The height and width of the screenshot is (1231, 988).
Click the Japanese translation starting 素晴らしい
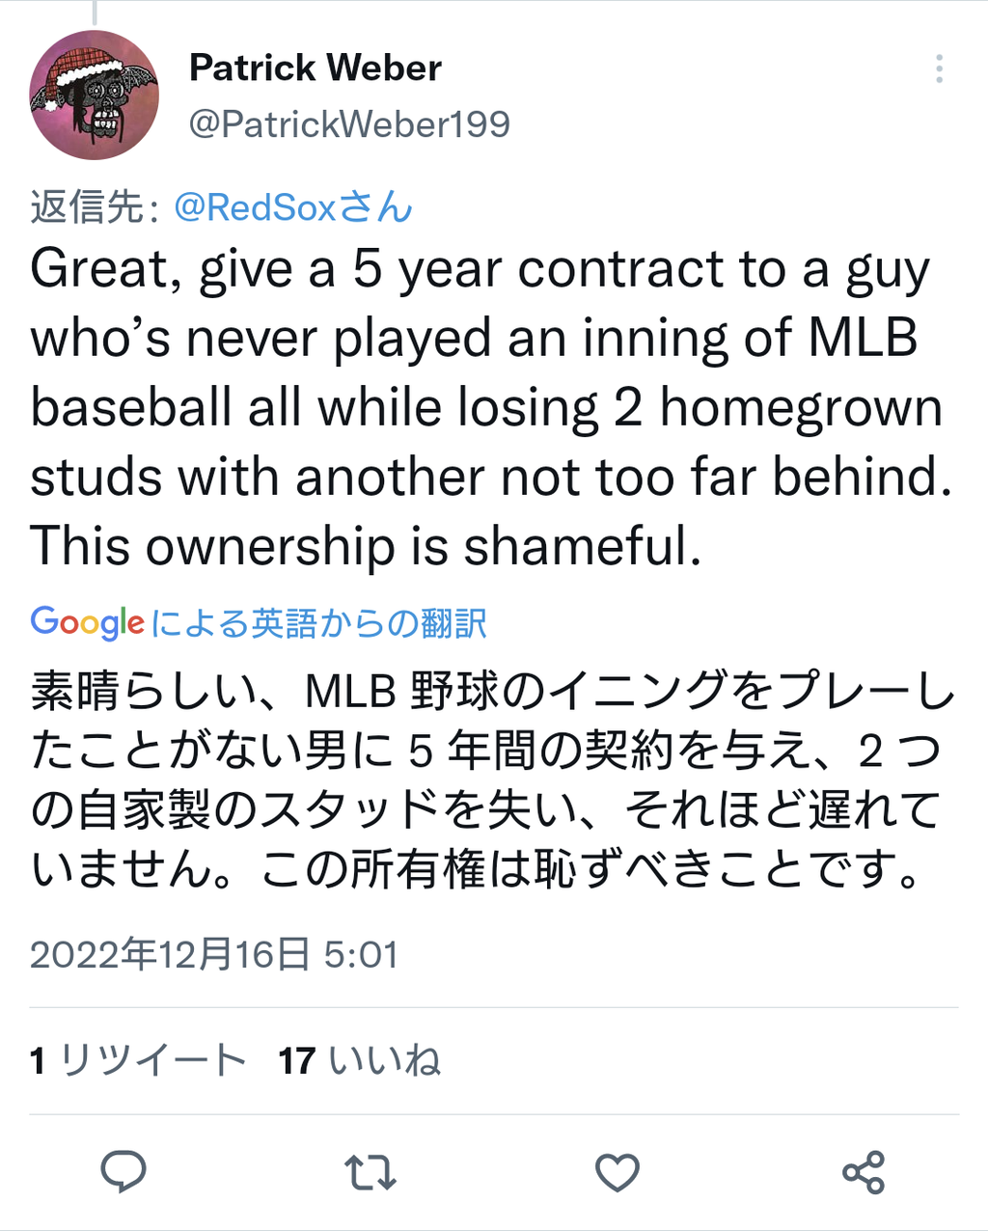tap(492, 780)
